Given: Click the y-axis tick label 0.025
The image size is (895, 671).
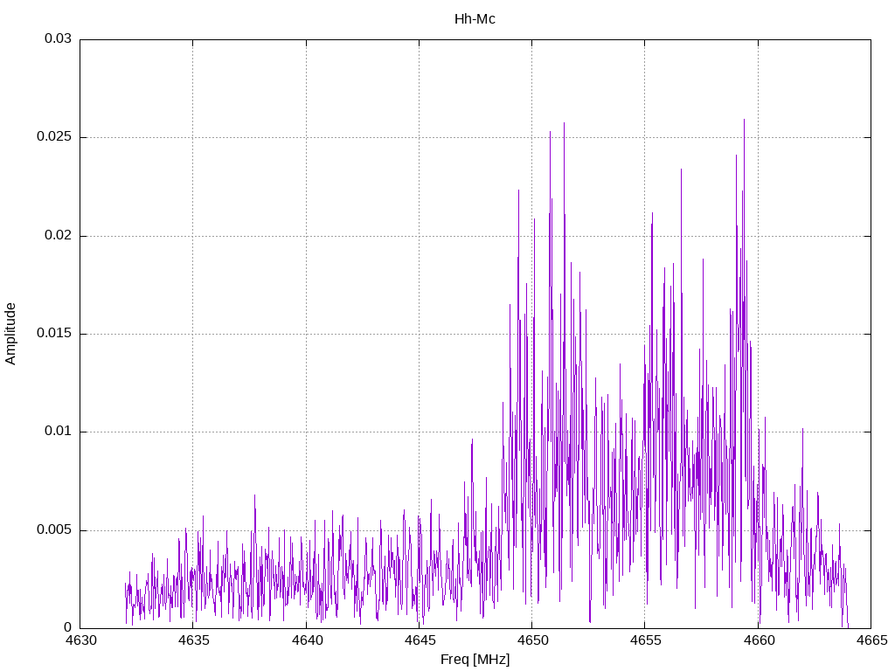Looking at the screenshot, I should click(x=54, y=137).
